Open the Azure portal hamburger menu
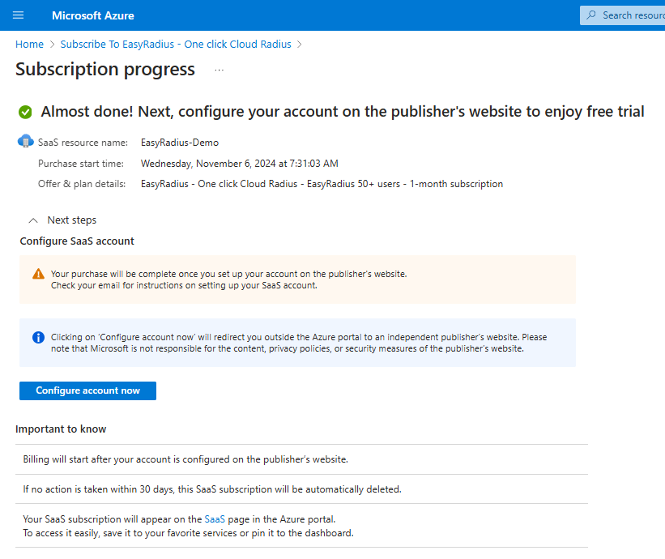 click(x=18, y=15)
